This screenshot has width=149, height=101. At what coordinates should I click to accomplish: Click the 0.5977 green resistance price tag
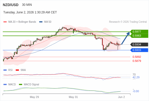139,32
